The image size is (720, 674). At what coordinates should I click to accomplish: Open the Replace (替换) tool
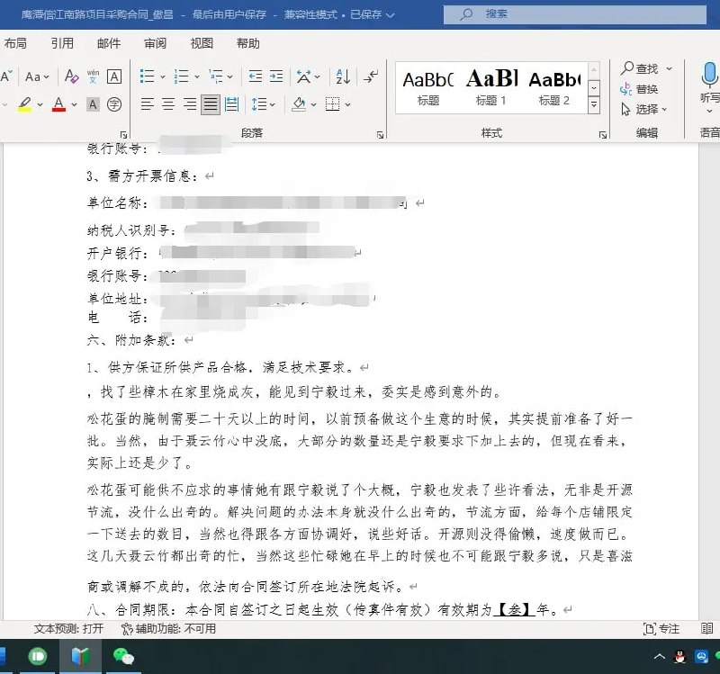(x=644, y=89)
